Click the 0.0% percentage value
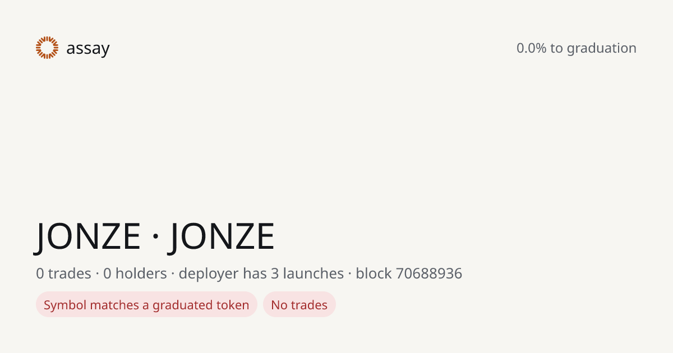This screenshot has width=673, height=353. 531,48
